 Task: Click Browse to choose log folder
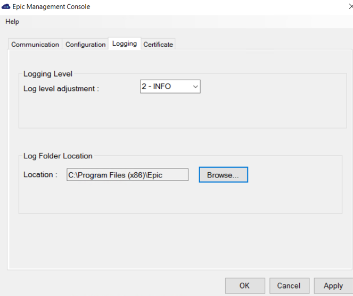point(223,175)
